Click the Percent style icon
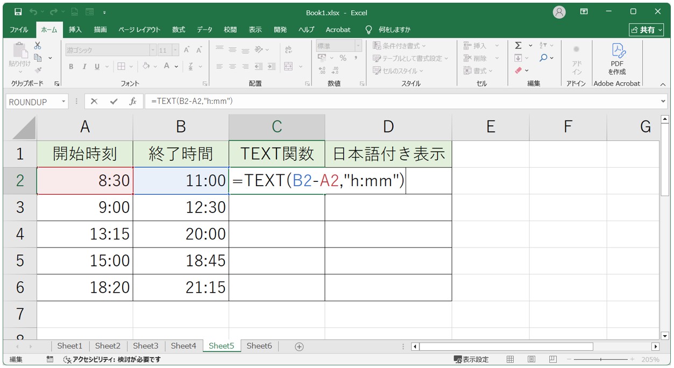 [343, 58]
